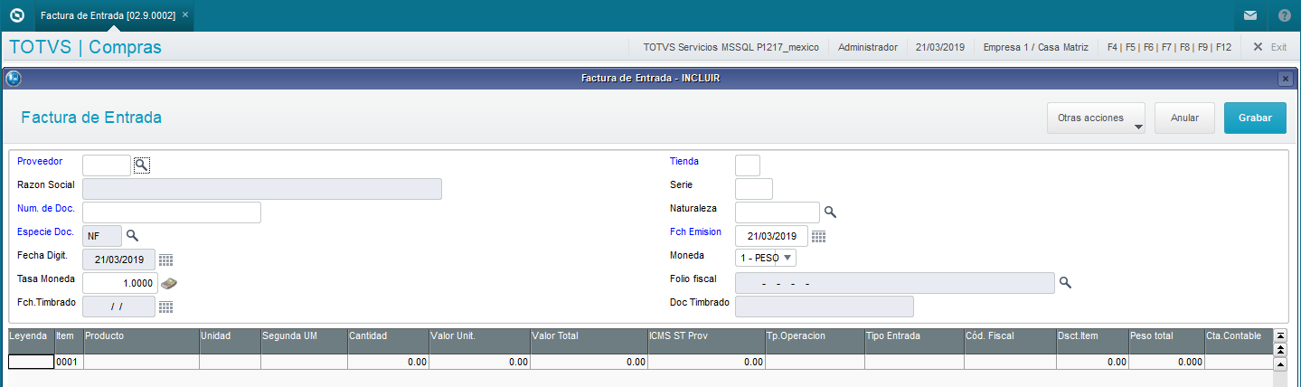This screenshot has width=1301, height=387.
Task: Open Fch Emision calendar picker
Action: click(818, 236)
